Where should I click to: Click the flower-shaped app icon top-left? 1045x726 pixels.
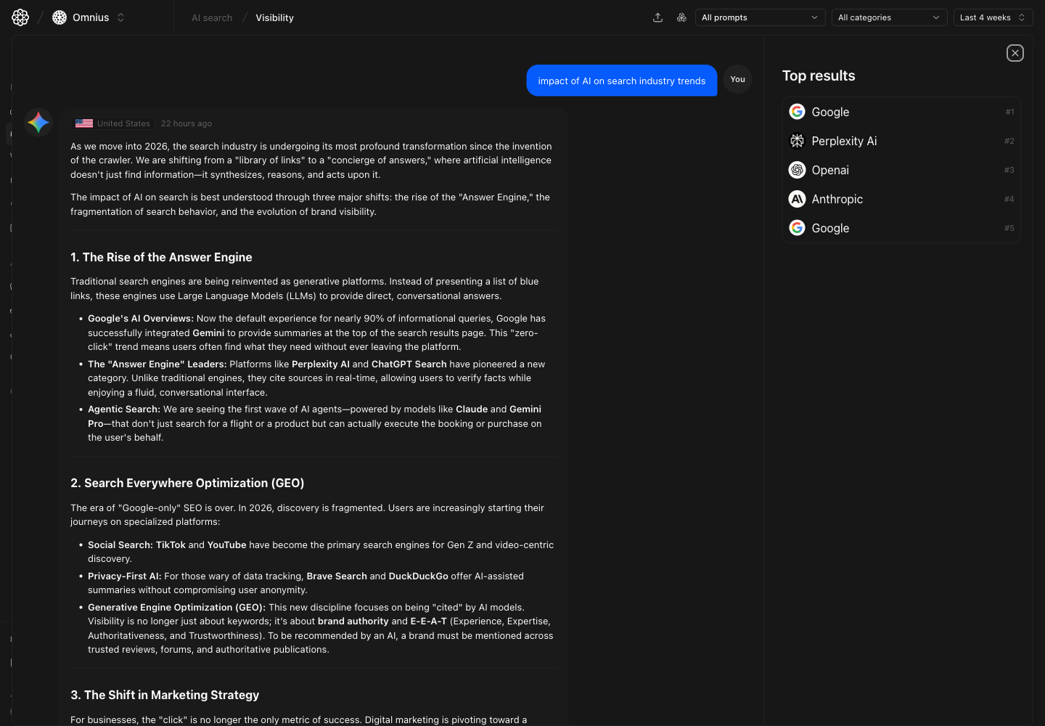pos(20,17)
